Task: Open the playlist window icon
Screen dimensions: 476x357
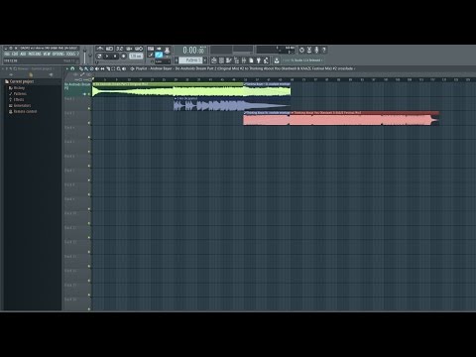Action: [214, 60]
